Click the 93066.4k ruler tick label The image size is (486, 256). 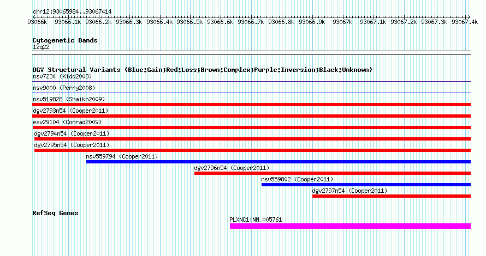coord(159,22)
